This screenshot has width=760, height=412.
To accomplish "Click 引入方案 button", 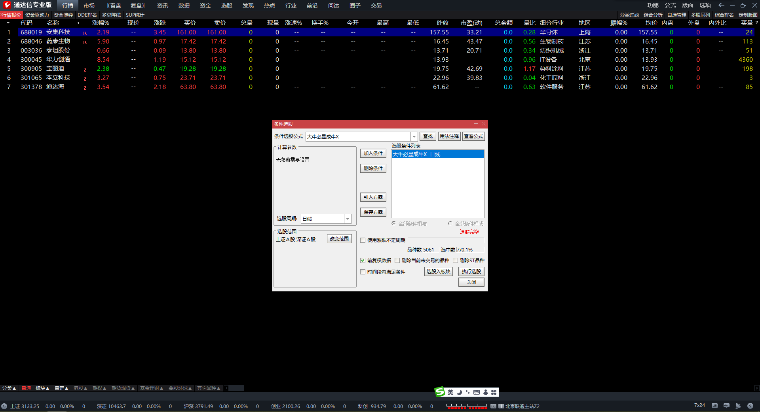I will 373,197.
